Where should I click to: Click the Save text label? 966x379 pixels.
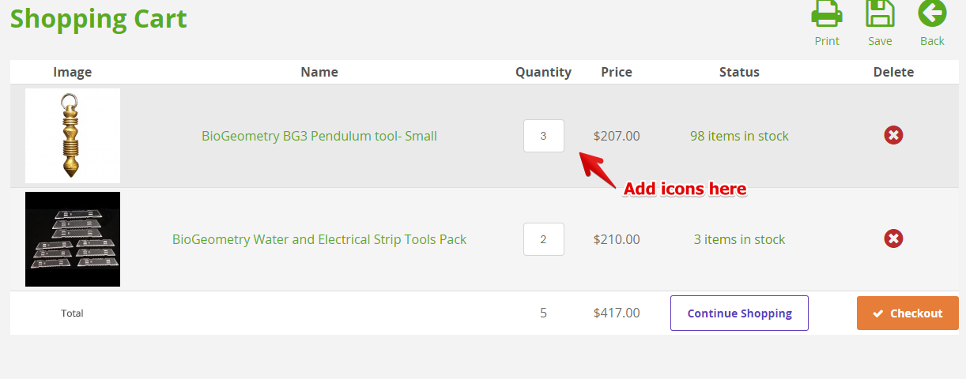click(x=880, y=41)
